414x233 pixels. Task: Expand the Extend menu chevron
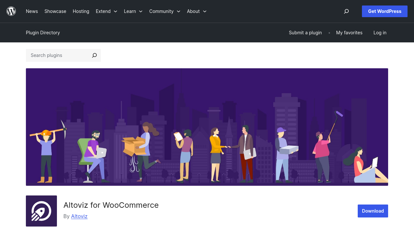click(115, 12)
